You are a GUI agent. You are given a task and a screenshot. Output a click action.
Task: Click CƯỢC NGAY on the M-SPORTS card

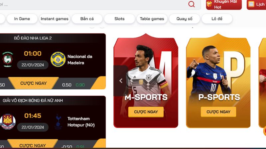coord(146,112)
